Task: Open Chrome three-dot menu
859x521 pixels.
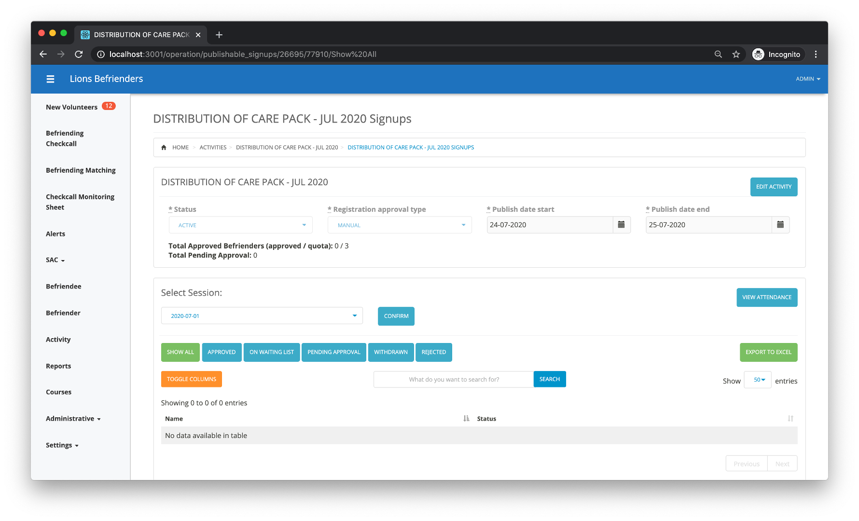Action: click(x=816, y=55)
